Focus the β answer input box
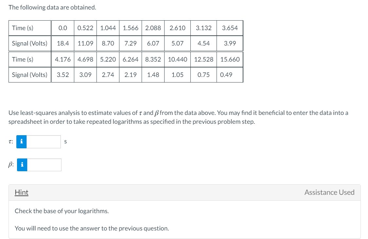Screen dimensions: 368x239 44,165
